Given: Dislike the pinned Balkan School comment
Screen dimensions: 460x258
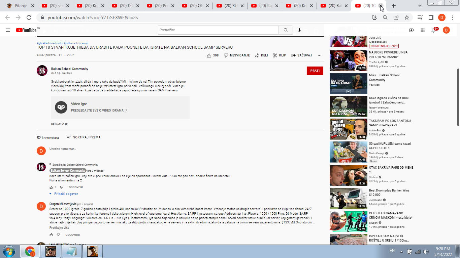Looking at the screenshot, I should (x=62, y=187).
